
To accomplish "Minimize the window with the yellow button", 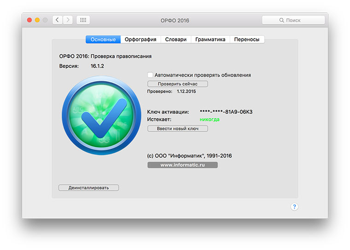I will coord(37,20).
